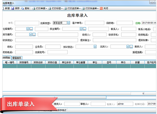
Task: Focus the 司机电话 input field
Action: coord(24,52)
